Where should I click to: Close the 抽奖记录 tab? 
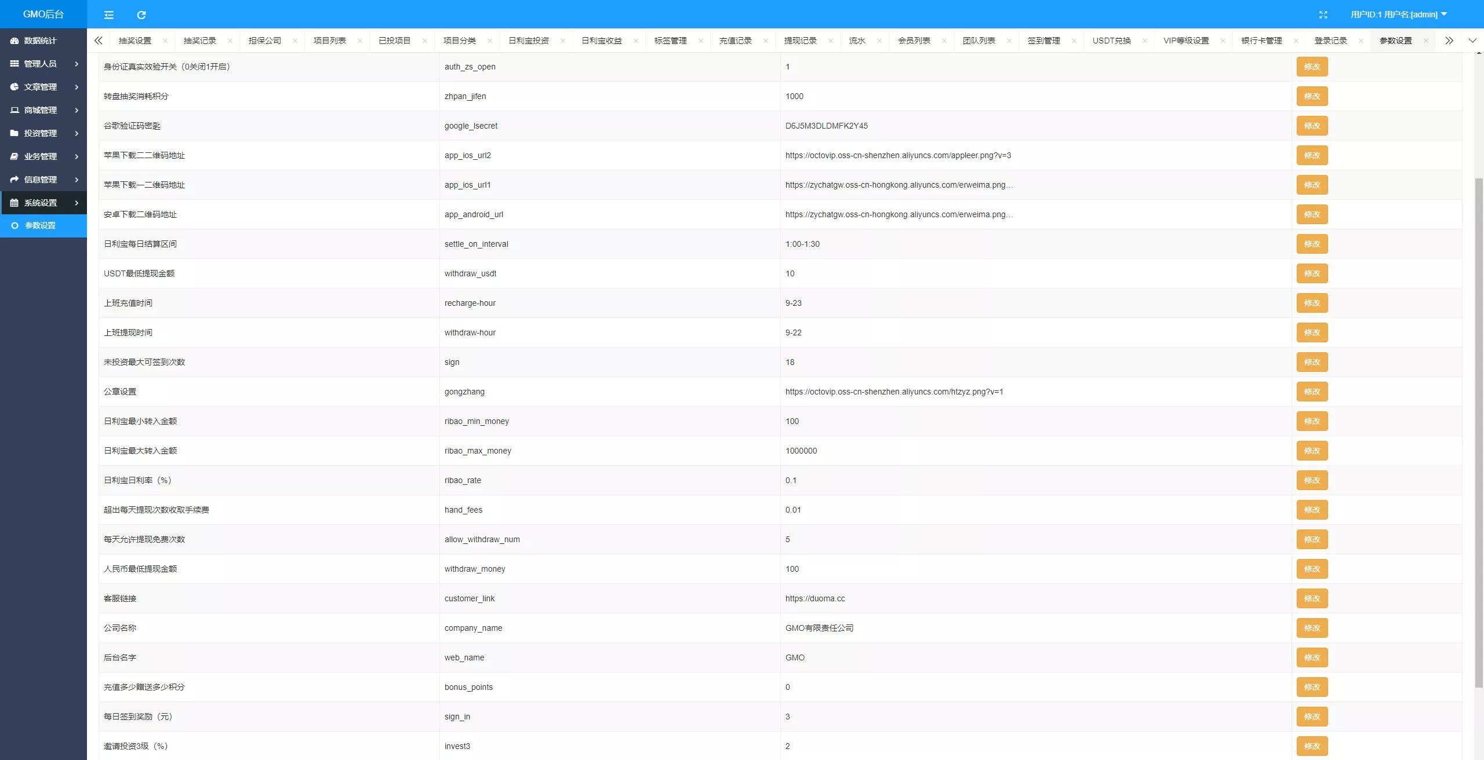point(230,41)
